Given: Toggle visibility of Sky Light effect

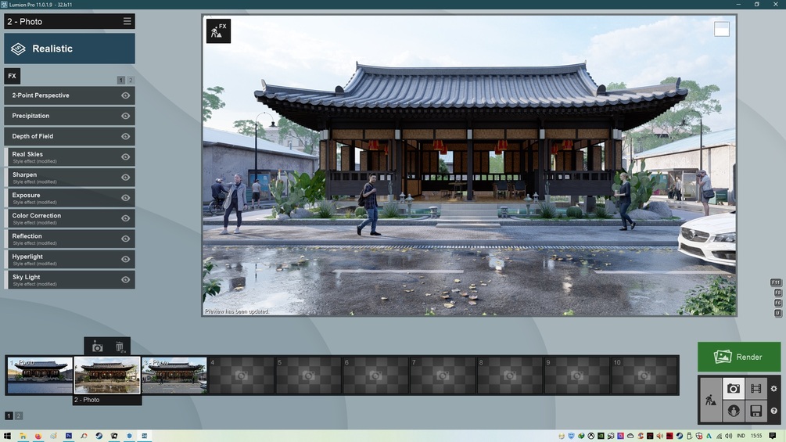Looking at the screenshot, I should (x=125, y=279).
